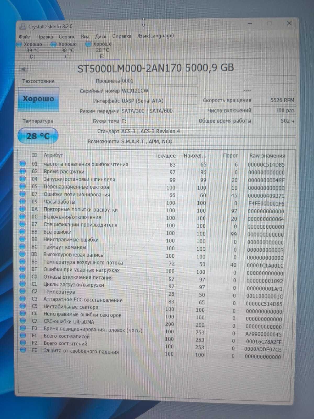This screenshot has width=314, height=419.
Task: Click status circle for Нестабильные сектора row
Action: [23, 306]
